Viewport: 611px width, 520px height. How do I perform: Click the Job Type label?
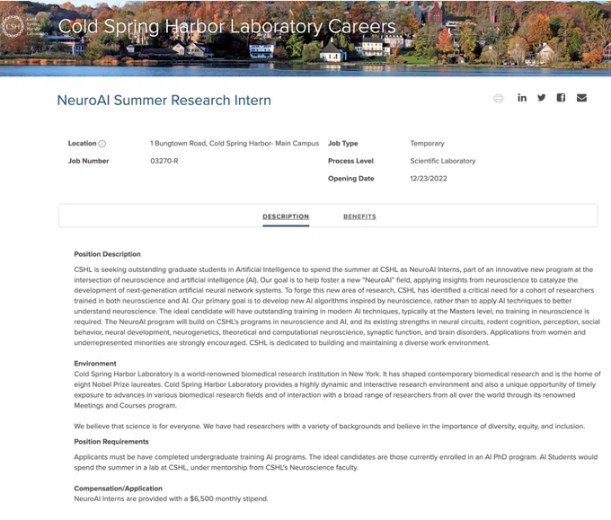[x=343, y=144]
